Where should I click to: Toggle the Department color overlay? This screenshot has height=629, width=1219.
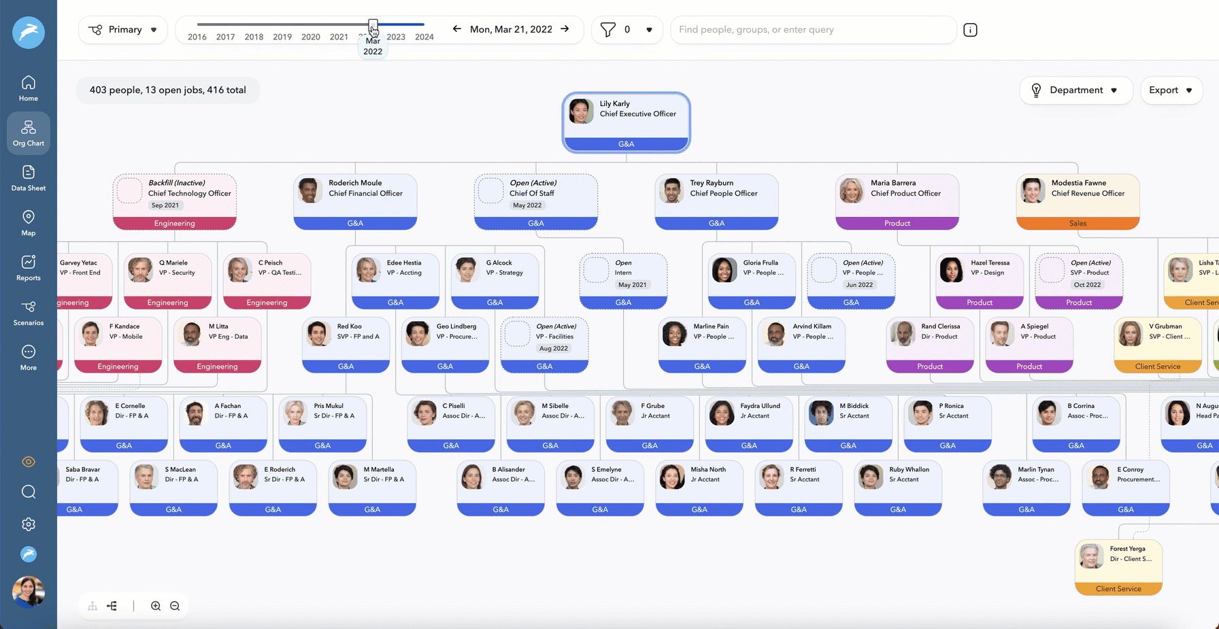(1075, 90)
